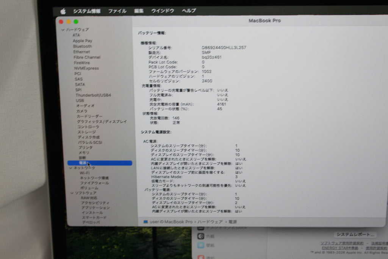This screenshot has height=259, width=388.
Task: Collapse the ソフトウェア section
Action: point(72,193)
